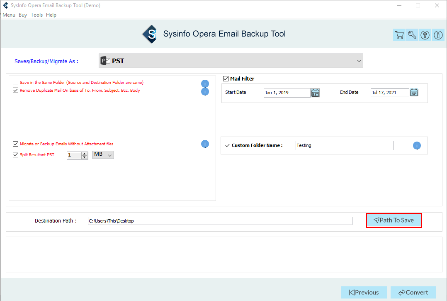Image resolution: width=447 pixels, height=301 pixels.
Task: Open help via question mark icon
Action: (425, 35)
